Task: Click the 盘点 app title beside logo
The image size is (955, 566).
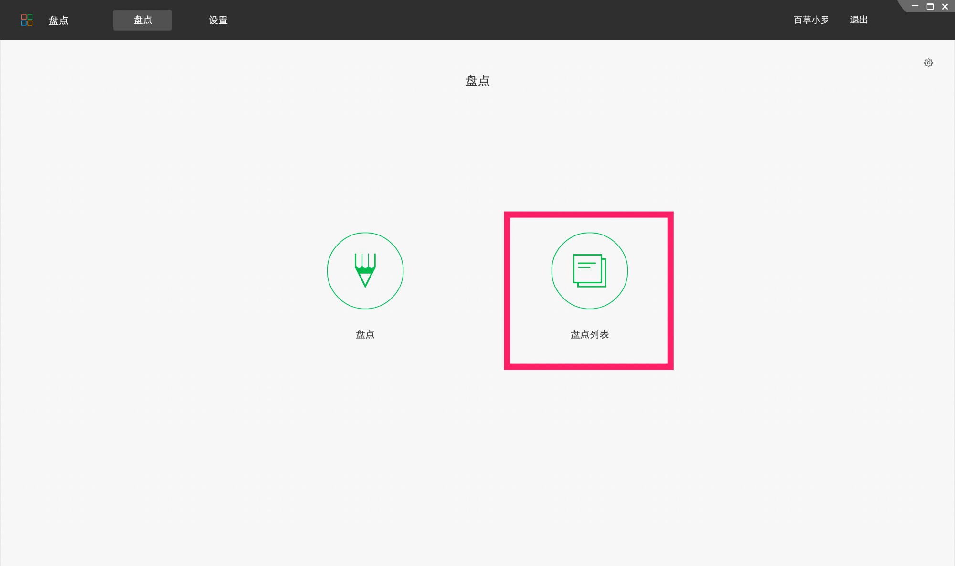Action: [58, 21]
